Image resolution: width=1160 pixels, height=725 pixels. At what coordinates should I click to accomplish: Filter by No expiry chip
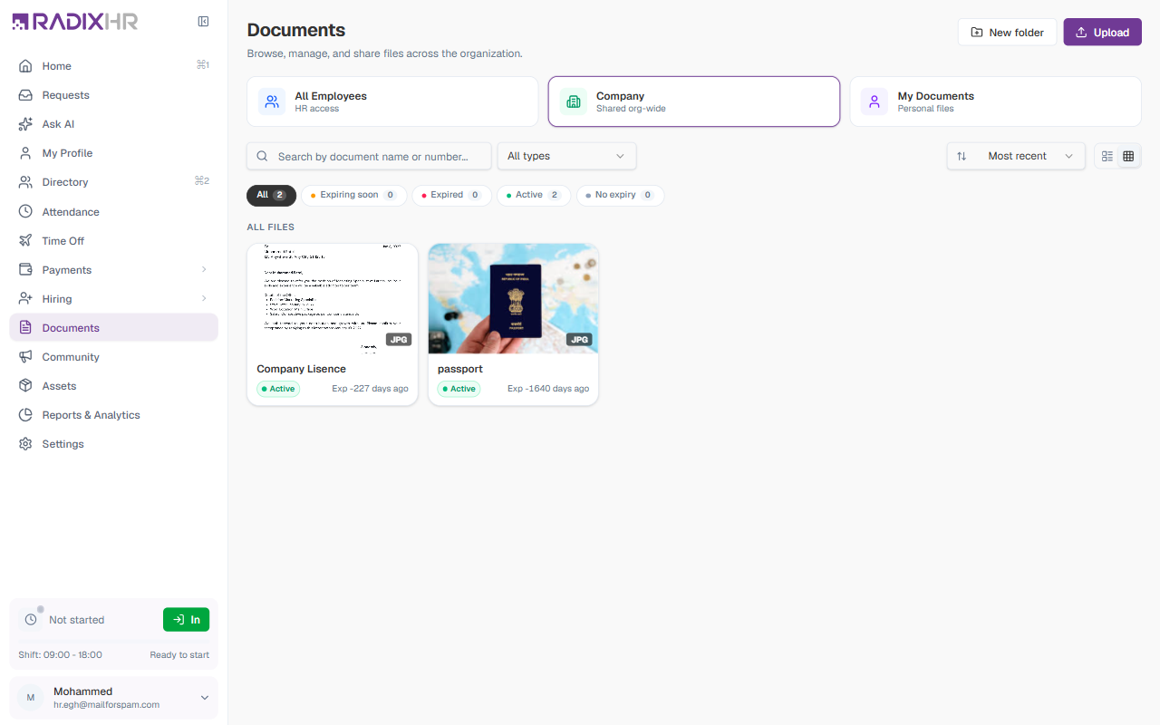620,195
